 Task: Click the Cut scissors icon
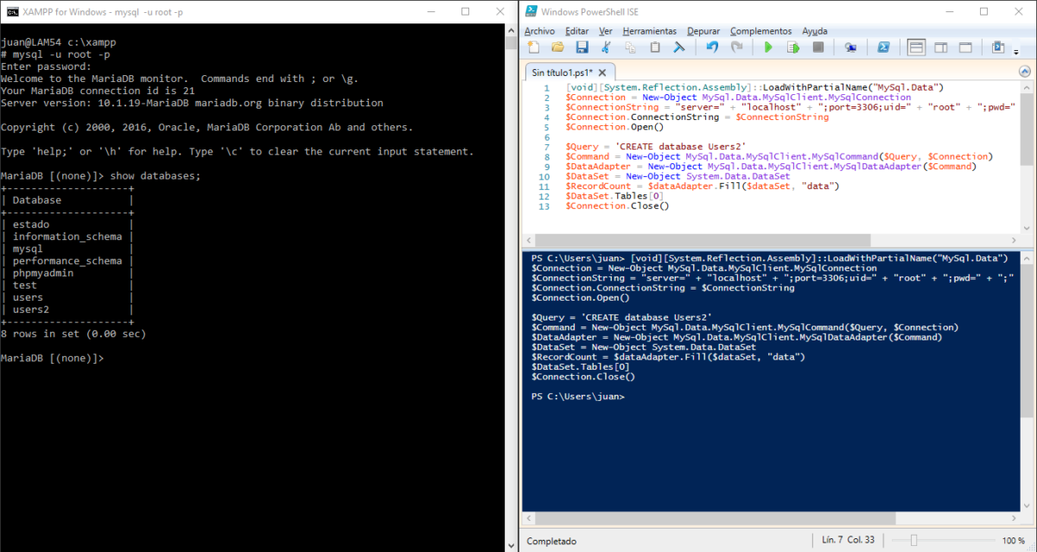point(607,48)
